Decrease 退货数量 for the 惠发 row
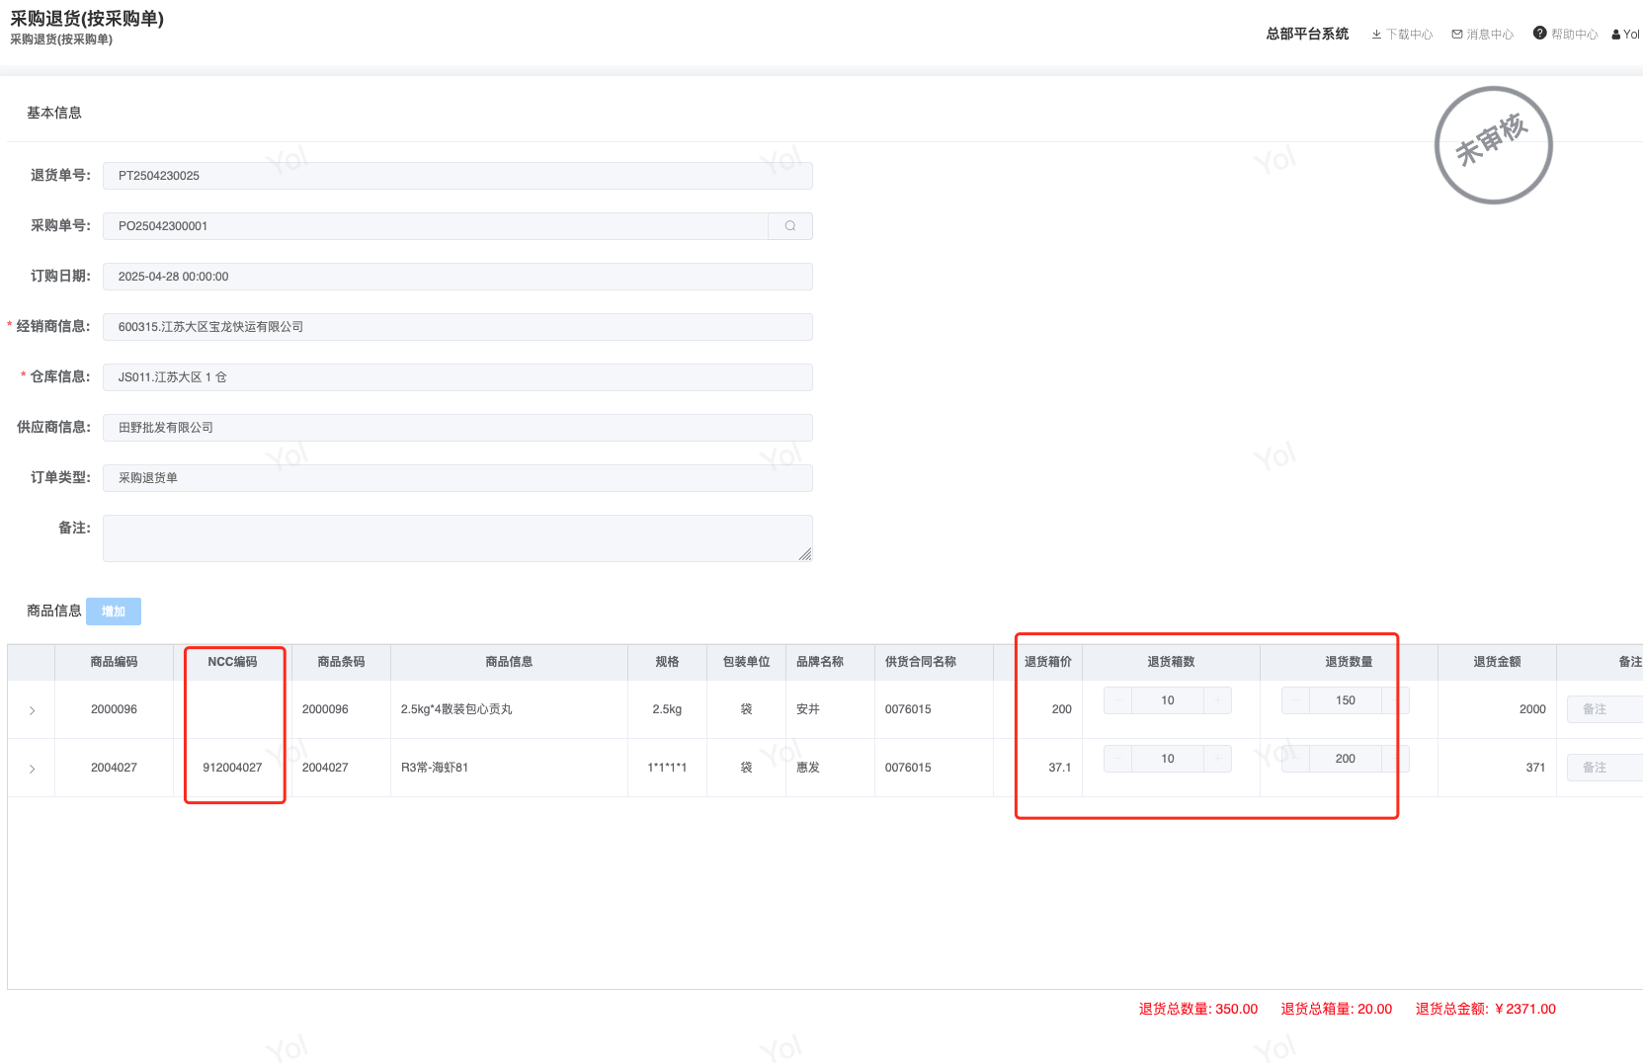 coord(1295,759)
